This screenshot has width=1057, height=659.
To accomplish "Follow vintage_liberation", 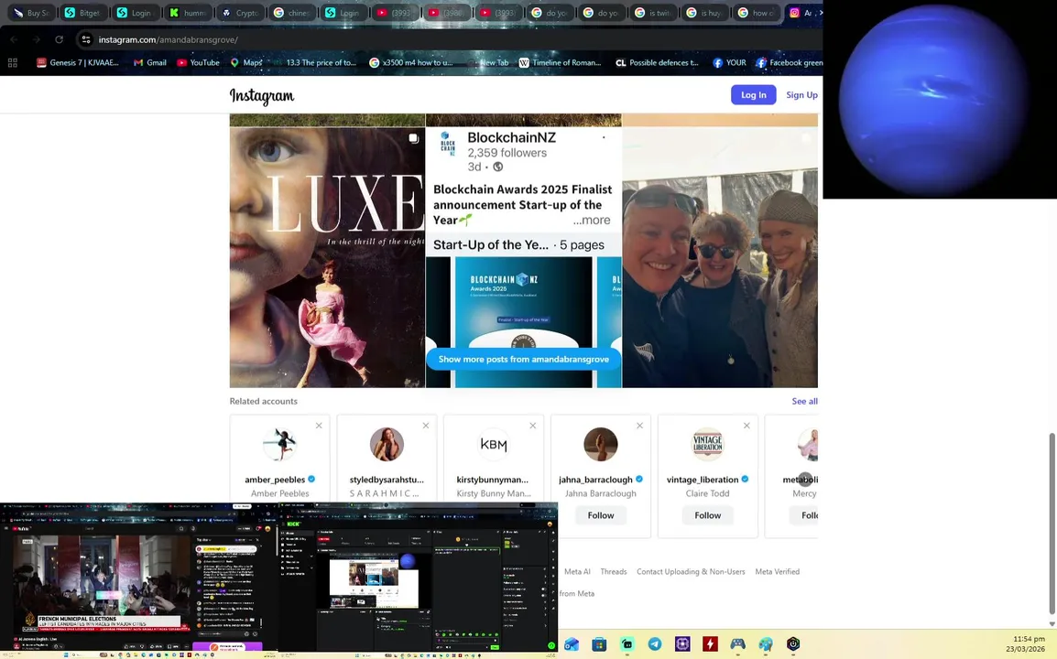I will point(708,515).
